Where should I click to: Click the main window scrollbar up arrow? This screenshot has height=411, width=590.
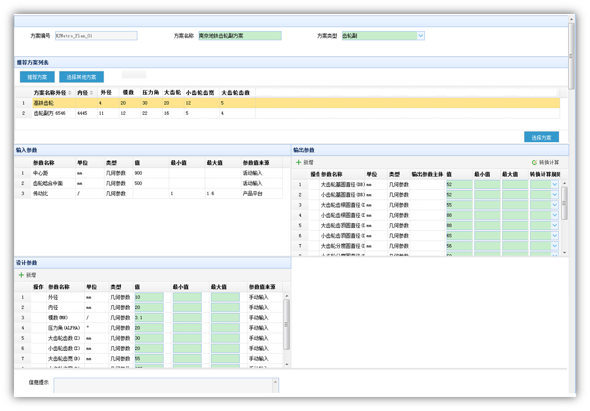(571, 19)
